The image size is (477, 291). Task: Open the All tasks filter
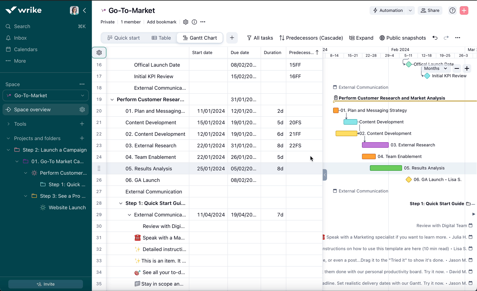(260, 38)
